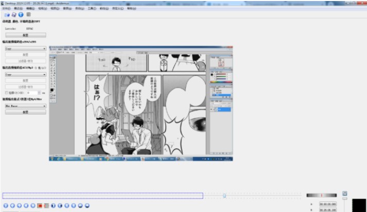Open the 音频 (Audio) menu
The height and width of the screenshot is (212, 367).
pos(67,8)
